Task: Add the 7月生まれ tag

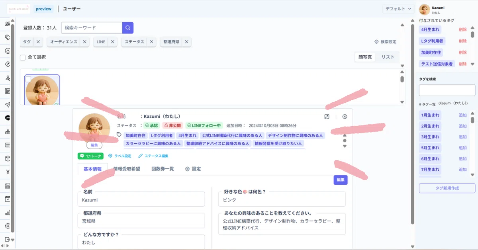Action: point(462,170)
